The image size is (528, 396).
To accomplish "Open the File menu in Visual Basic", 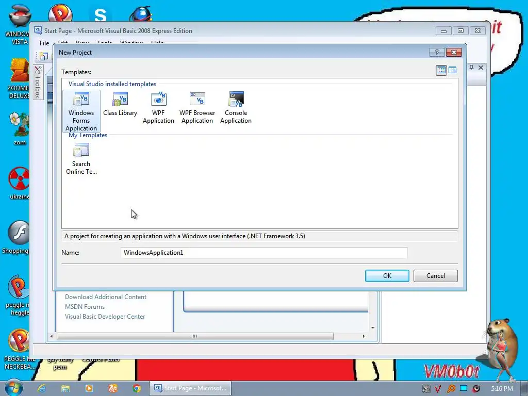I will tap(44, 43).
